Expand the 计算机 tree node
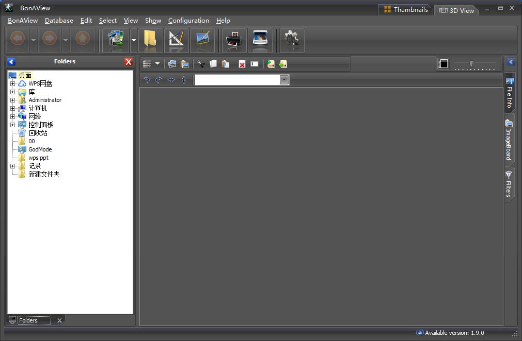 pos(13,108)
